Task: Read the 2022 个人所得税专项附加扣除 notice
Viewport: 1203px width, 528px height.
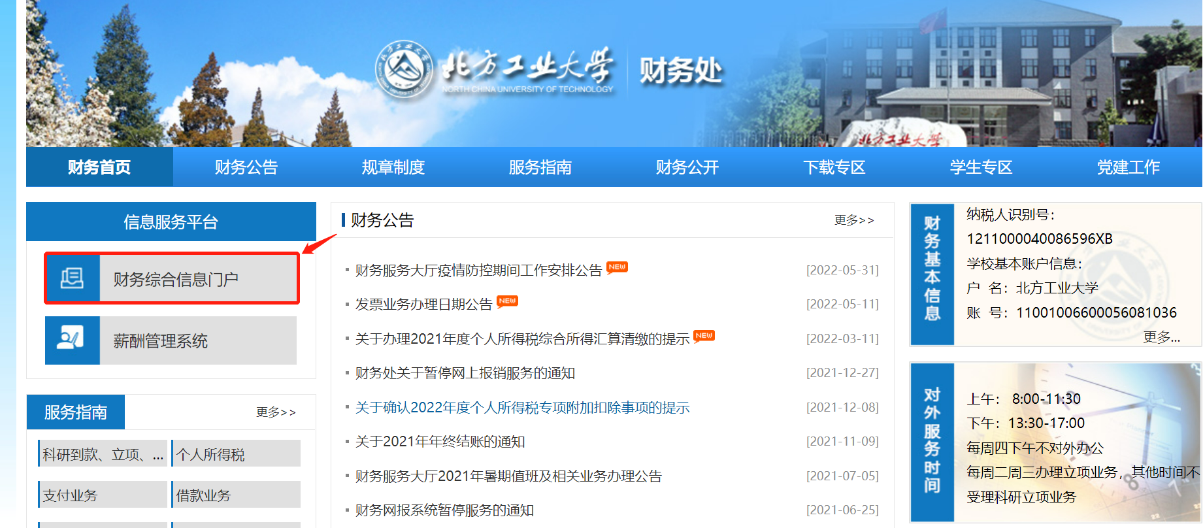Action: [522, 408]
